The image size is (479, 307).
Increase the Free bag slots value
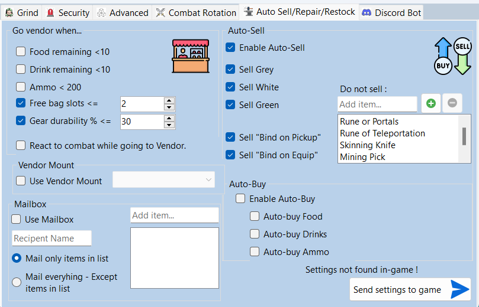[169, 101]
